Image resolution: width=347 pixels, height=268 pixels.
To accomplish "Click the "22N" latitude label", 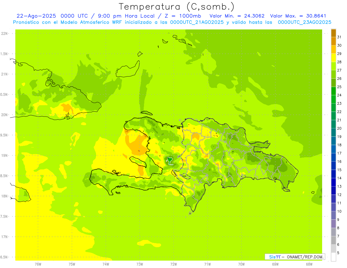I will (x=4, y=34).
